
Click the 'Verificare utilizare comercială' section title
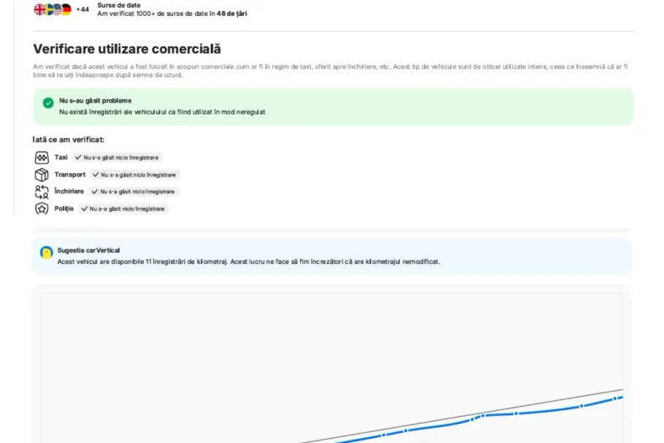pos(127,49)
